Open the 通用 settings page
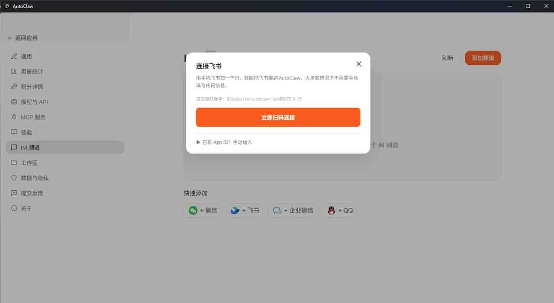Screen dimensions: 554x303 point(65,56)
